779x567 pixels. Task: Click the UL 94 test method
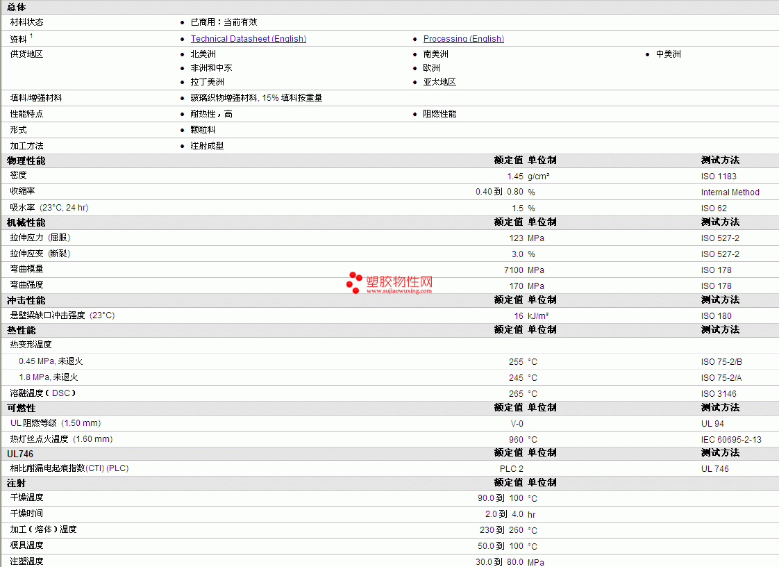pyautogui.click(x=712, y=424)
